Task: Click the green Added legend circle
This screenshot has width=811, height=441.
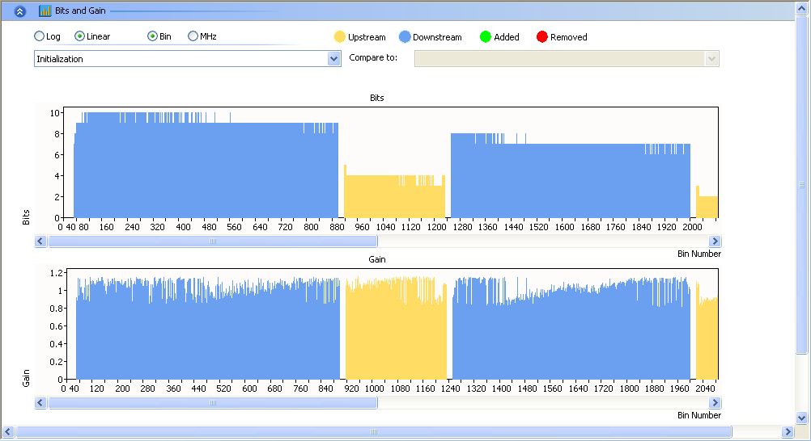Action: tap(486, 37)
